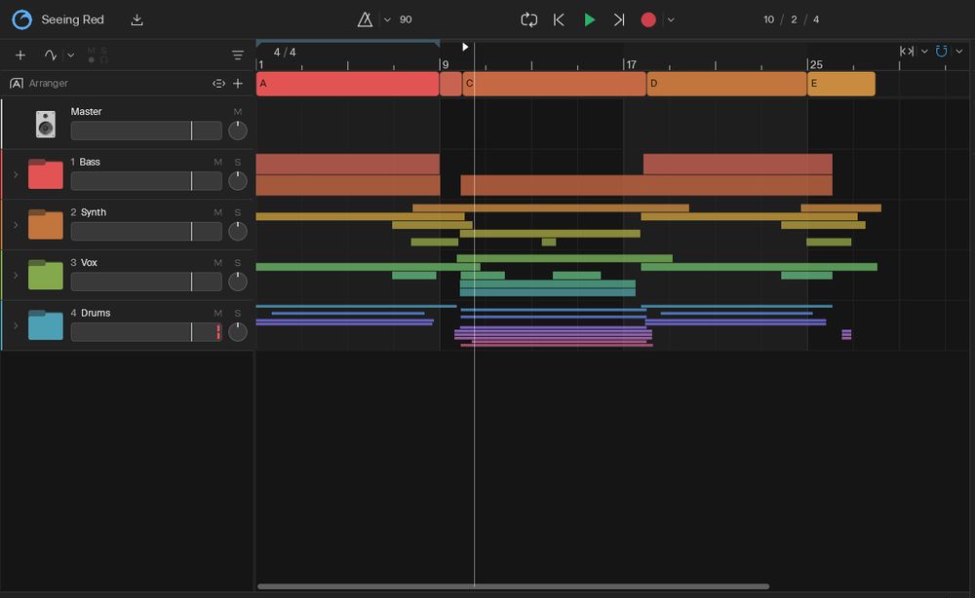975x598 pixels.
Task: Open the metronome options dropdown
Action: tap(387, 19)
